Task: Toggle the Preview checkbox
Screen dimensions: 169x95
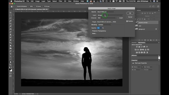Action: coord(127,21)
